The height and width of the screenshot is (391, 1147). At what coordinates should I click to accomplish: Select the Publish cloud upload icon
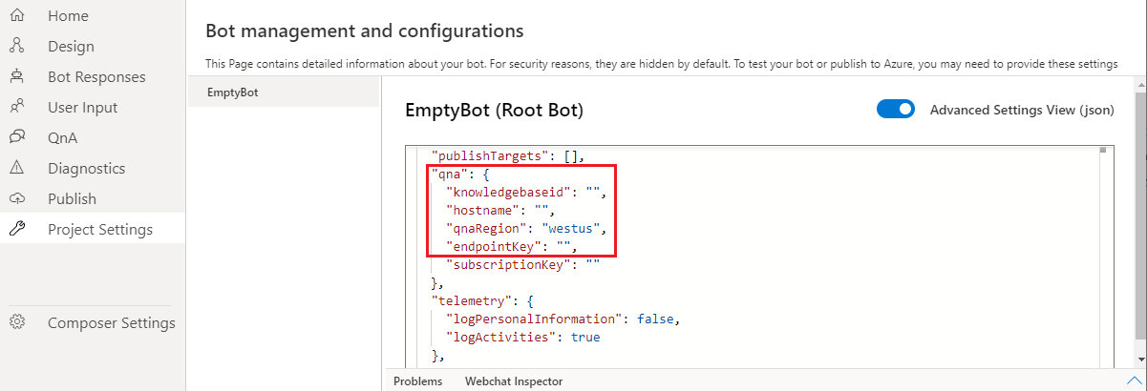pos(16,198)
